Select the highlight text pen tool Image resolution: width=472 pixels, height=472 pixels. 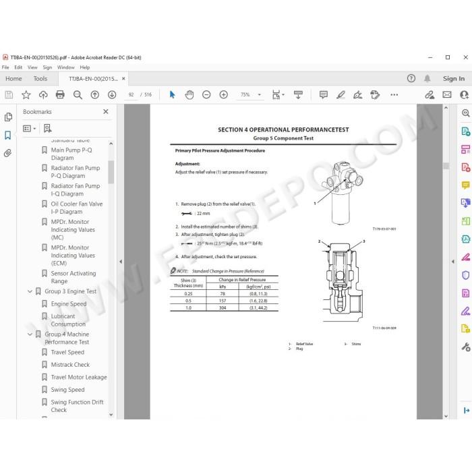pyautogui.click(x=341, y=95)
